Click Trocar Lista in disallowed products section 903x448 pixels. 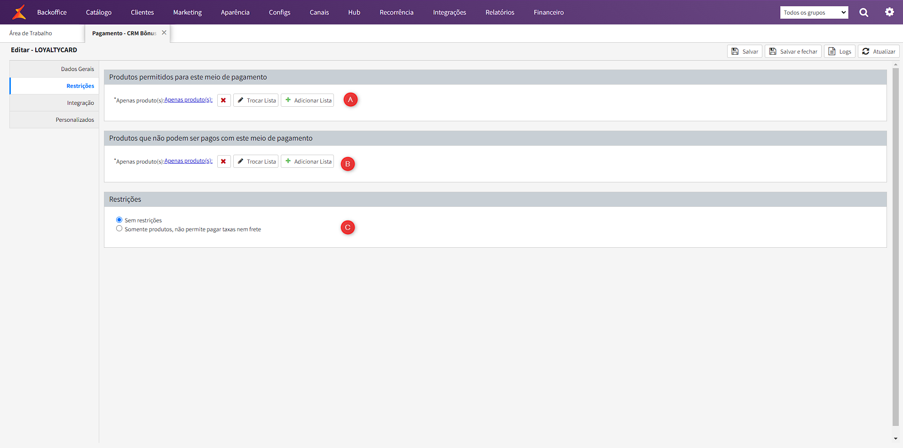coord(256,161)
